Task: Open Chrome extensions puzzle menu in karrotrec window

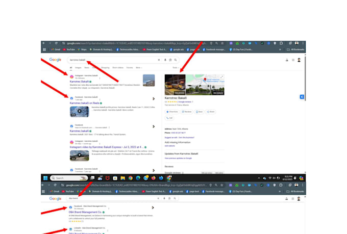Action: point(281,43)
